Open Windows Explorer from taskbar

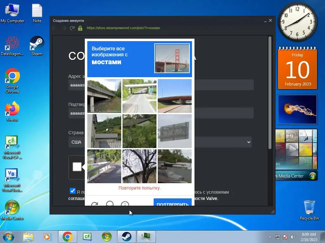pos(28,237)
